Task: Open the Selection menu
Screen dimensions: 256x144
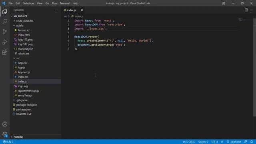Action: click(x=28, y=3)
